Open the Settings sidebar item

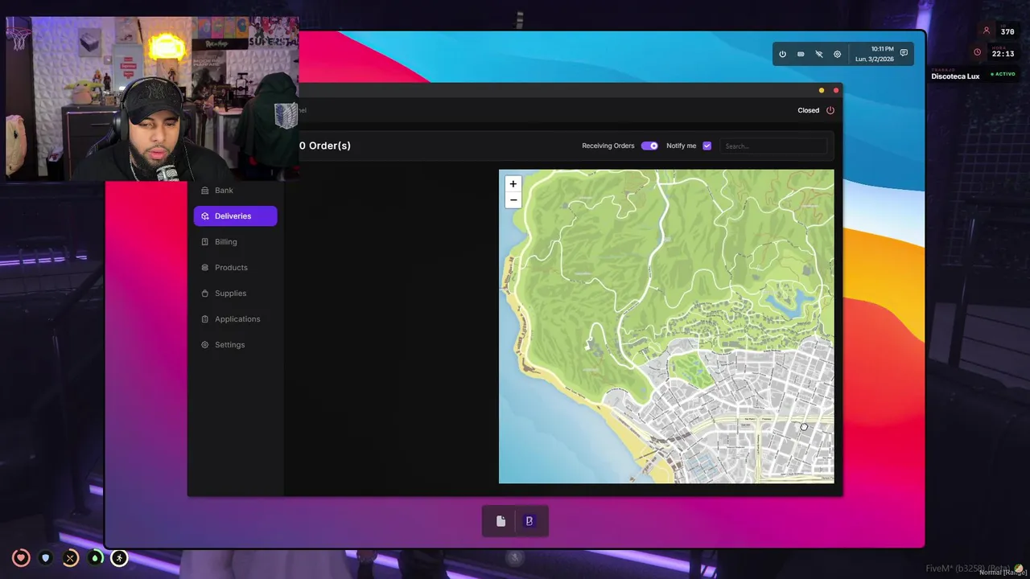235,345
